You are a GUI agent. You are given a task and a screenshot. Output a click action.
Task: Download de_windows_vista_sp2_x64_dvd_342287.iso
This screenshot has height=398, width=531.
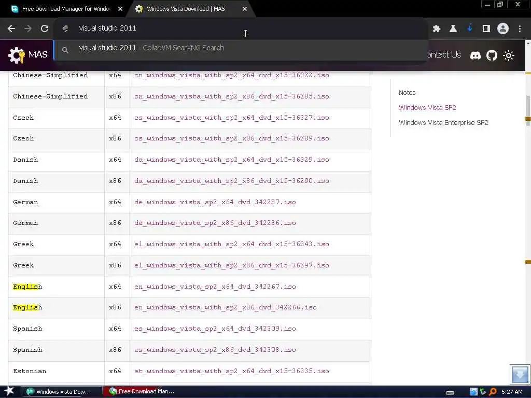pyautogui.click(x=215, y=202)
